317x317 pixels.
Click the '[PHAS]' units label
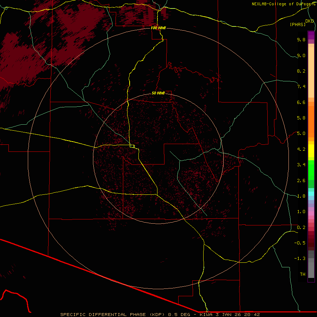click(298, 24)
